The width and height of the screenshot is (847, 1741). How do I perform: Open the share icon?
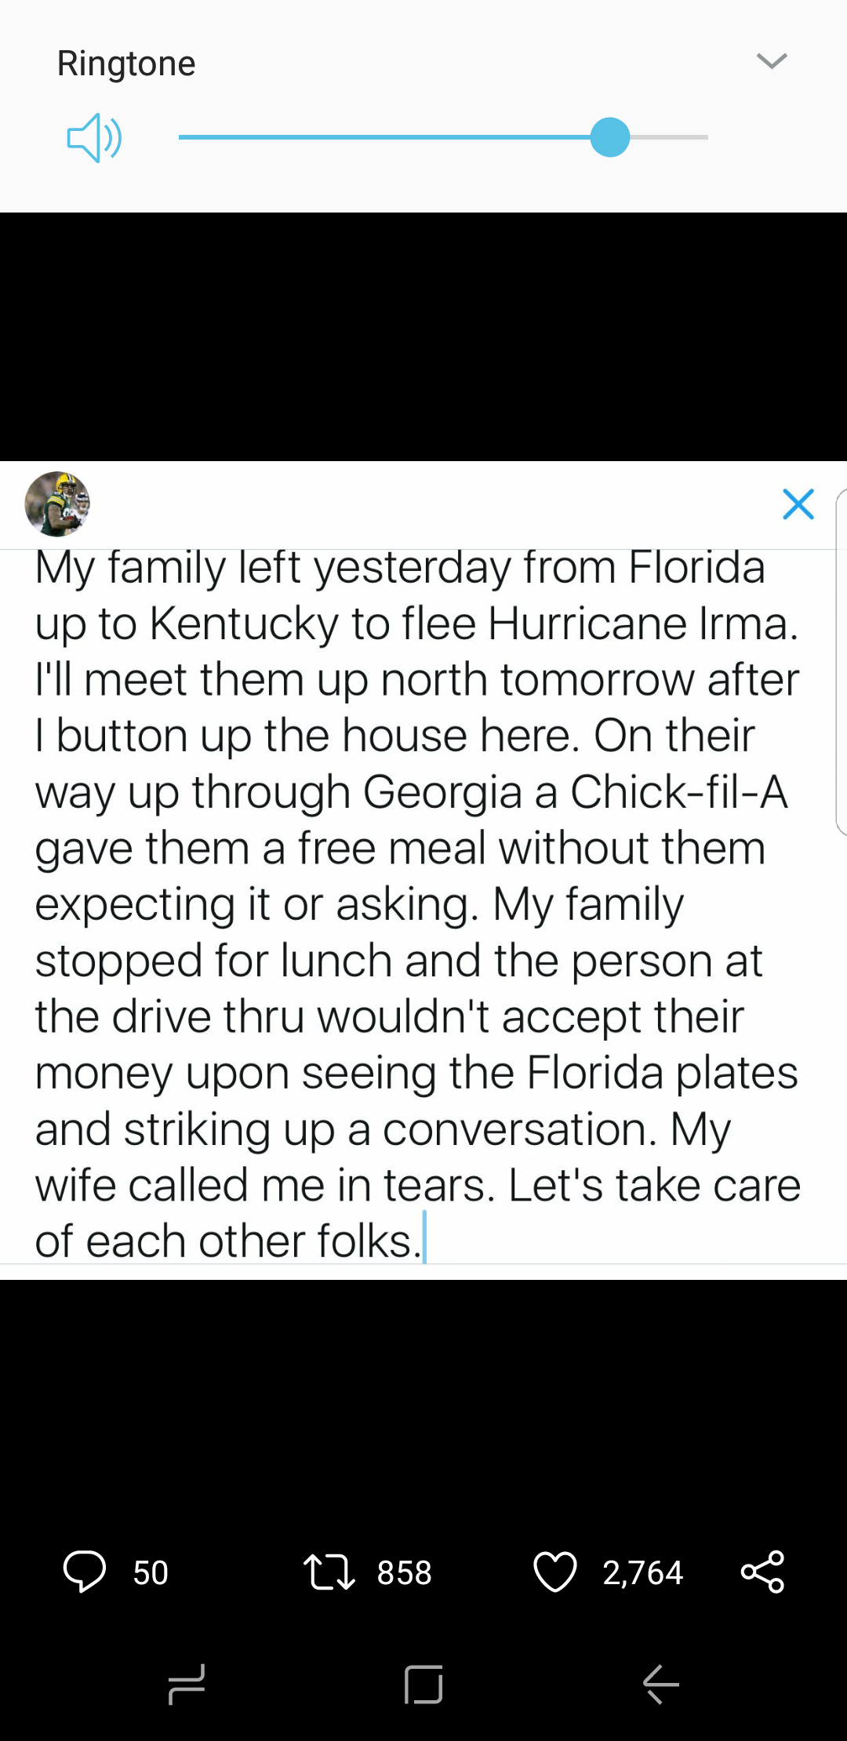pos(762,1572)
